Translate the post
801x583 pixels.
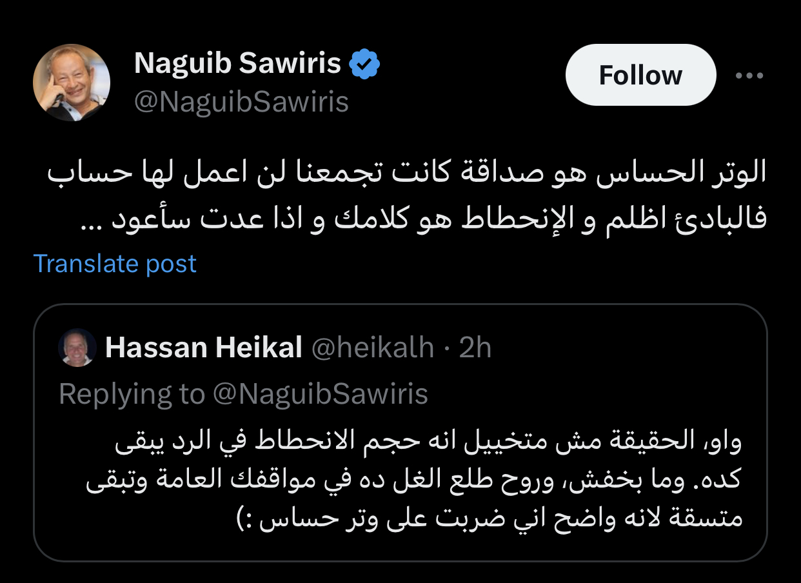(115, 264)
